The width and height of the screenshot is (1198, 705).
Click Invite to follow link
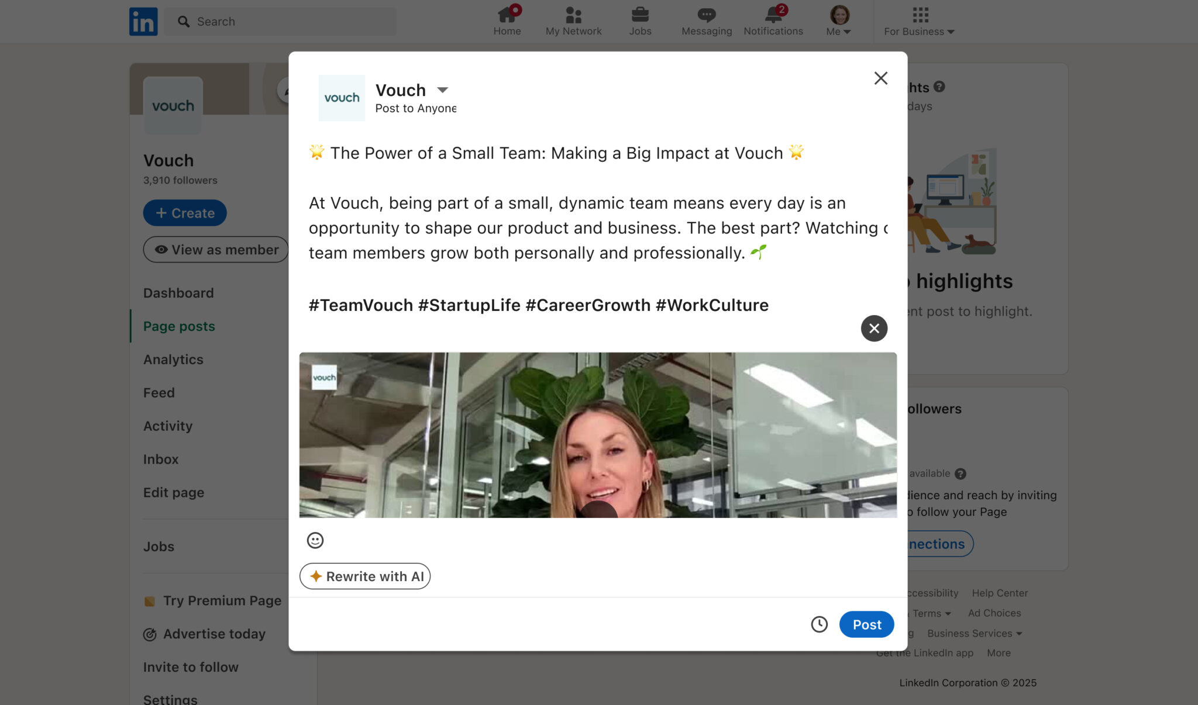point(191,668)
